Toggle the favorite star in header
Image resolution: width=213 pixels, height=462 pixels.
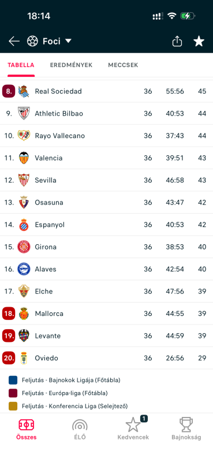click(199, 41)
